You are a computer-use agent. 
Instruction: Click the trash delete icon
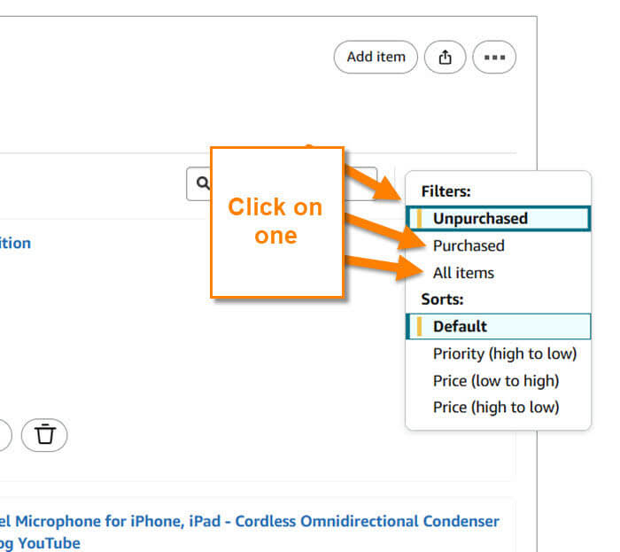(x=44, y=435)
